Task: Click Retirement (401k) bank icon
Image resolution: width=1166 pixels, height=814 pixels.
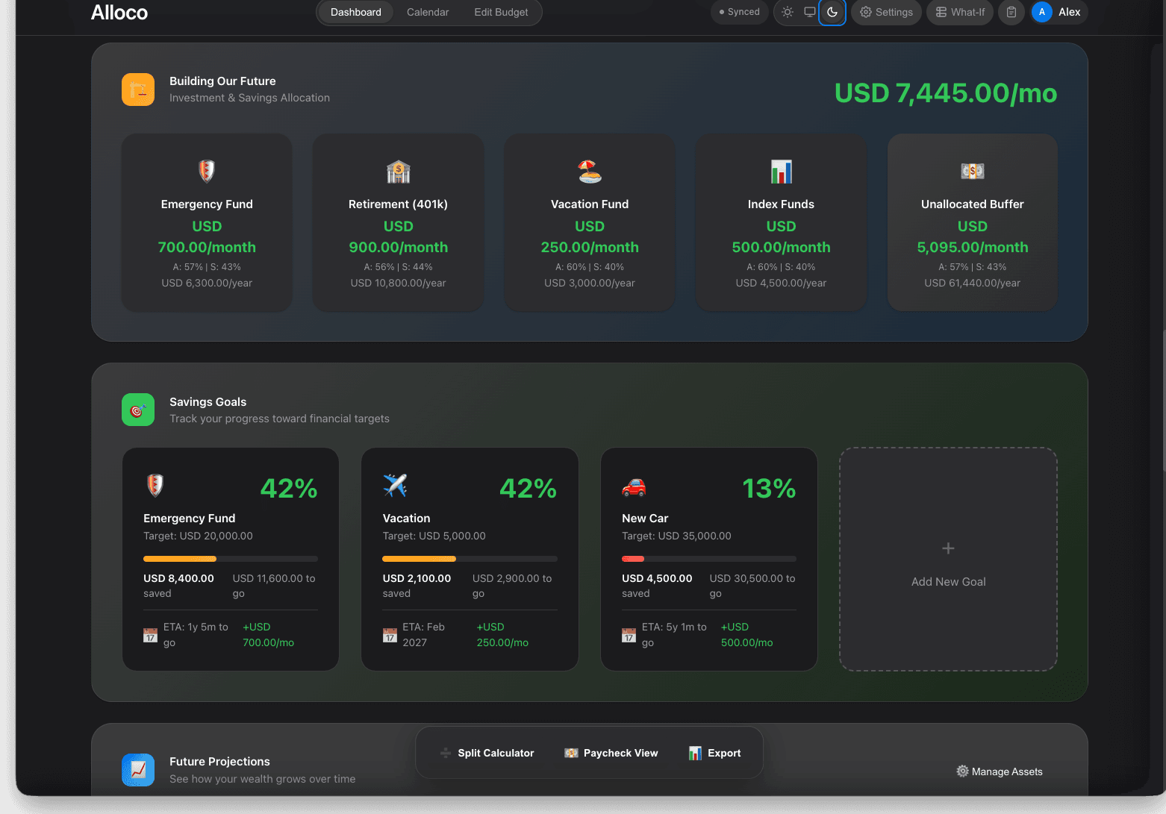Action: coord(399,172)
